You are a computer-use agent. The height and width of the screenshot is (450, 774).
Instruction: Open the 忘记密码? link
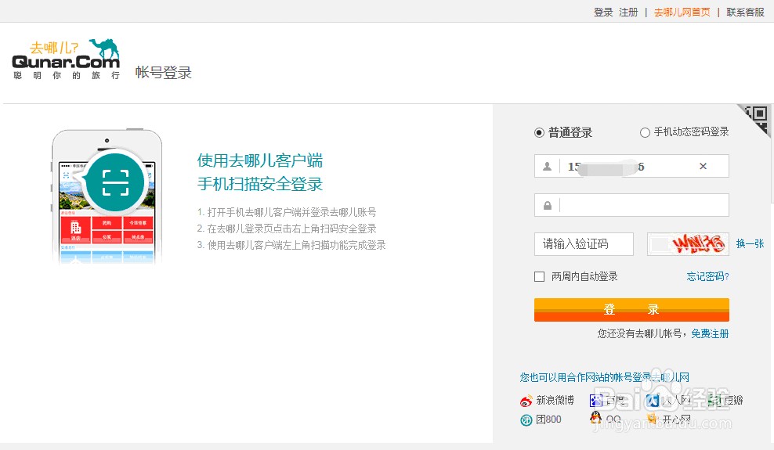707,276
